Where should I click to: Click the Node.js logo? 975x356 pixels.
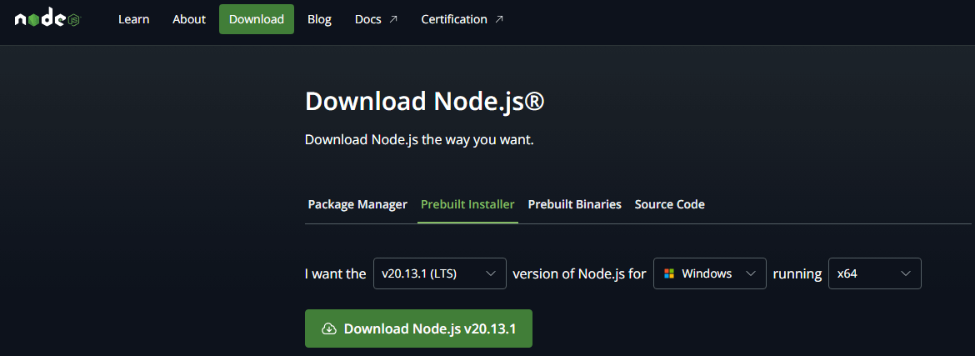pyautogui.click(x=47, y=19)
